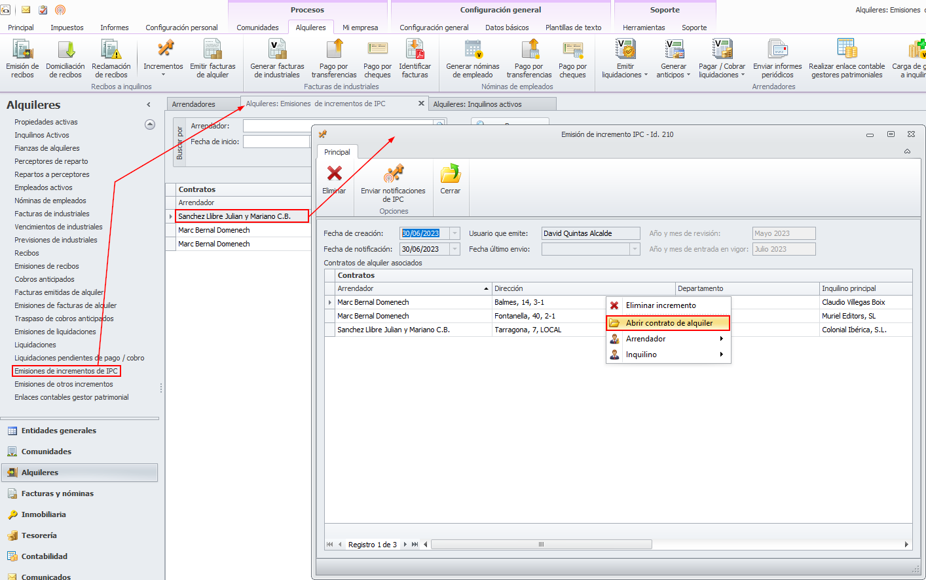Collapse the Alquileres sidebar panel

click(x=149, y=105)
